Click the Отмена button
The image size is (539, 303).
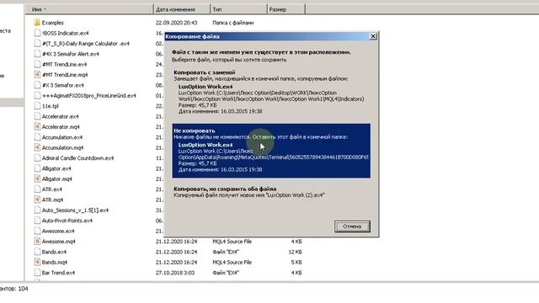(x=352, y=226)
